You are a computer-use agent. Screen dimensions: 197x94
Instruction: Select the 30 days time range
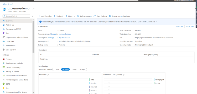coord(82,70)
